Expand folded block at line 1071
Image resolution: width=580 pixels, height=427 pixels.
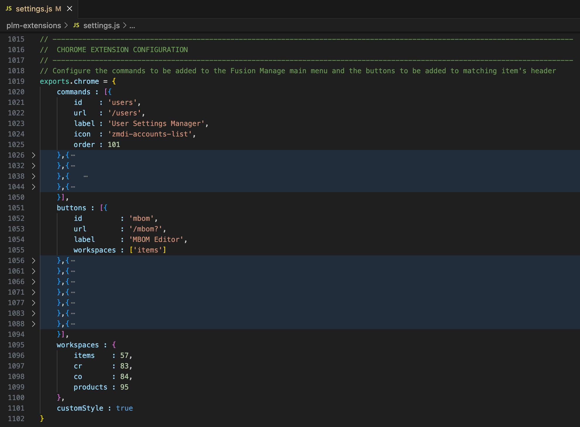tap(33, 292)
